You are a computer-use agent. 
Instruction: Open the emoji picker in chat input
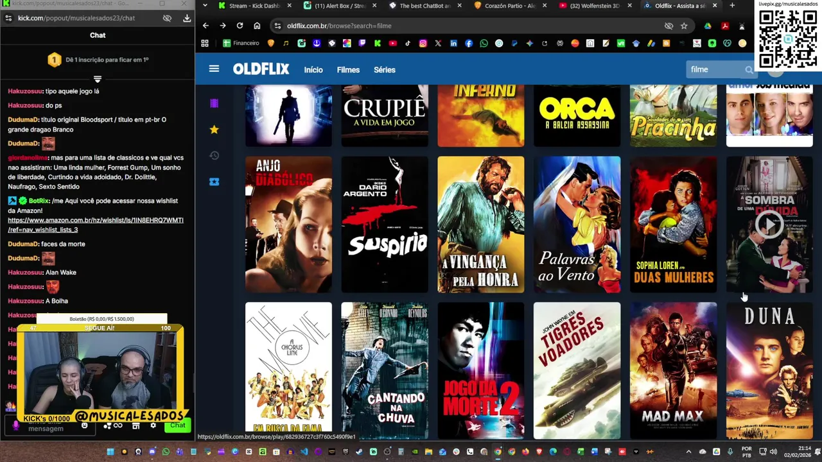point(84,425)
